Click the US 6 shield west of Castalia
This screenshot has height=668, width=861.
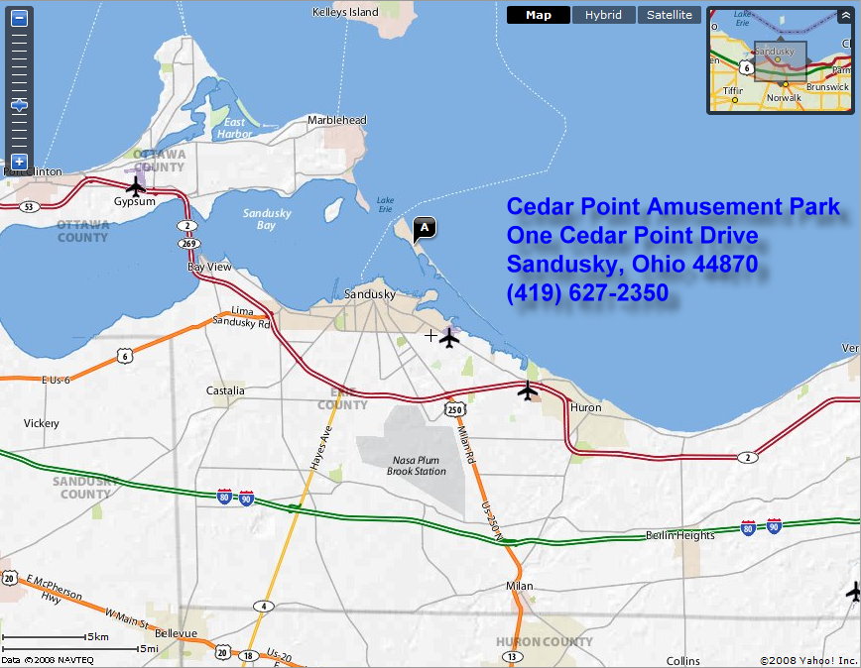coord(123,355)
